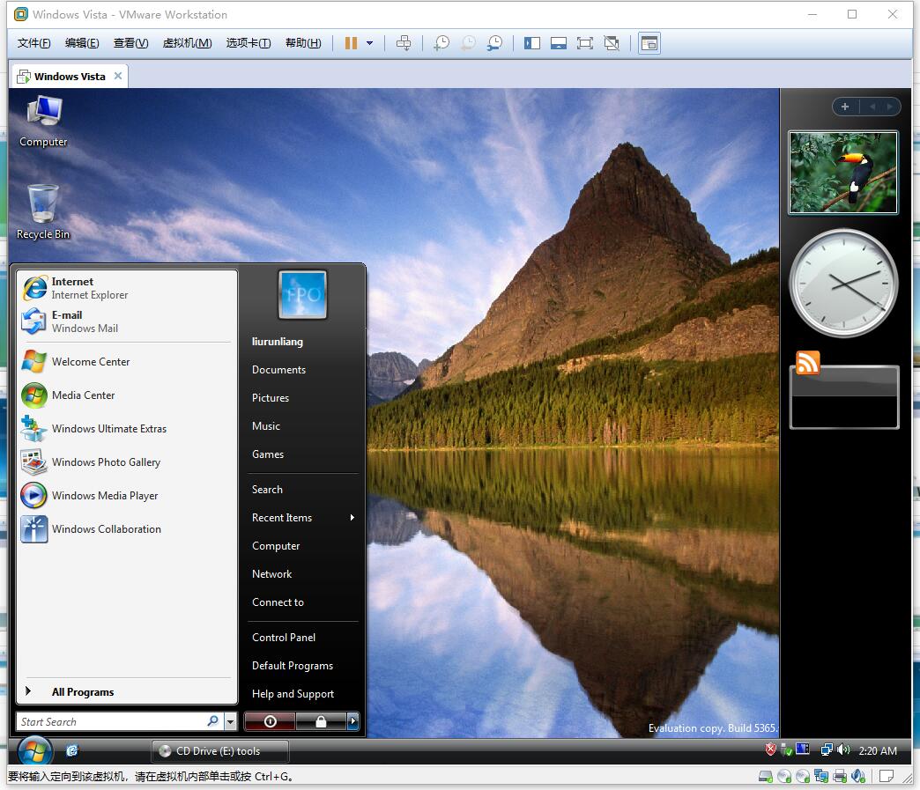Send Ctrl+Alt+Del to the virtual machine
Screen dimensions: 920x790
click(404, 43)
